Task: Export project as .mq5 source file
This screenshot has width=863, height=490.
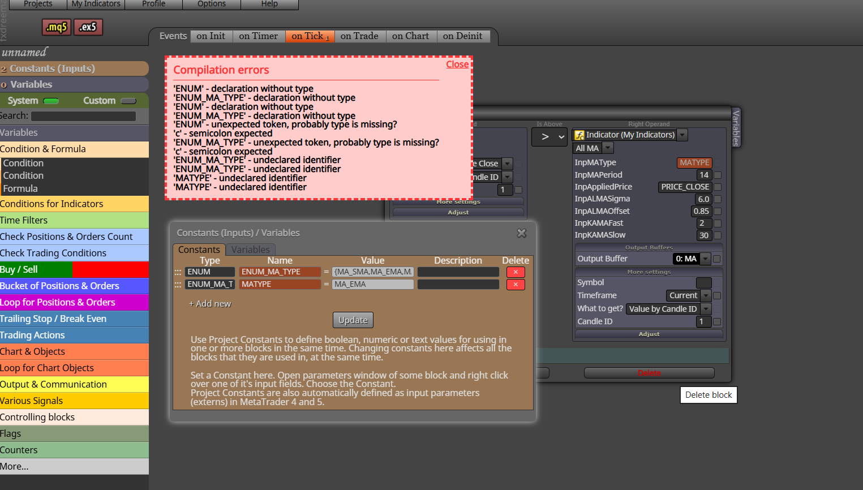Action: pos(57,27)
